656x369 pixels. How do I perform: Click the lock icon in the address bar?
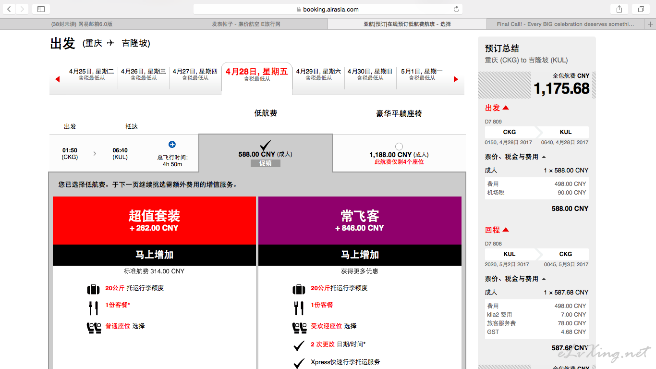coord(299,9)
